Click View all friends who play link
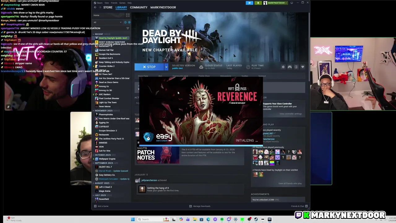The height and width of the screenshot is (223, 396). click(x=290, y=183)
